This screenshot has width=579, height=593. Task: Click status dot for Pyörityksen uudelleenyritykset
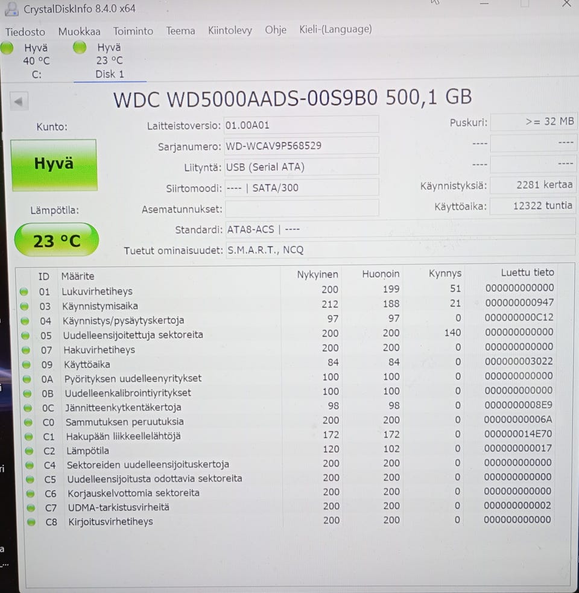pos(27,379)
